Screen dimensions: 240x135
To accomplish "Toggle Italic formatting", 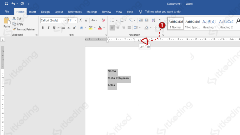I will coord(48,28).
